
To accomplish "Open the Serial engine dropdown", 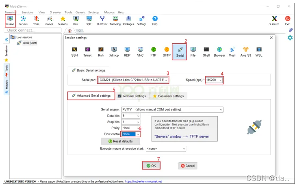I will tap(172, 109).
